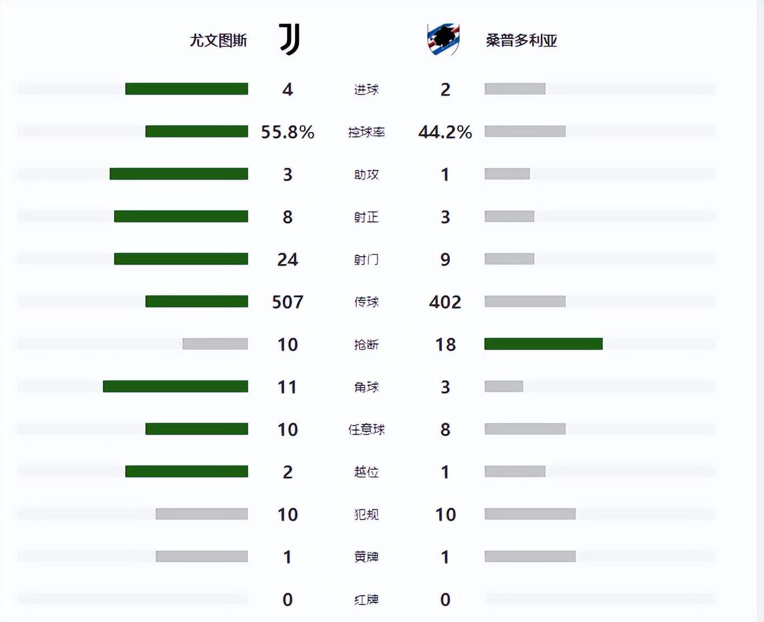The width and height of the screenshot is (764, 622).
Task: Open the 尤文图斯 team name link
Action: 218,40
